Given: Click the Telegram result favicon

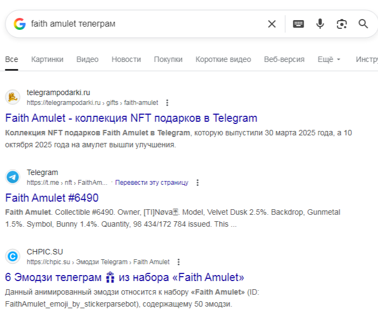Looking at the screenshot, I should (x=12, y=177).
